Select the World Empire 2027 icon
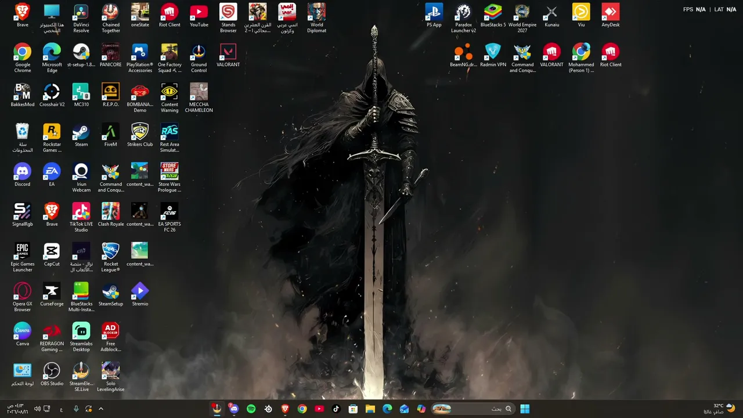This screenshot has width=743, height=418. [x=522, y=19]
